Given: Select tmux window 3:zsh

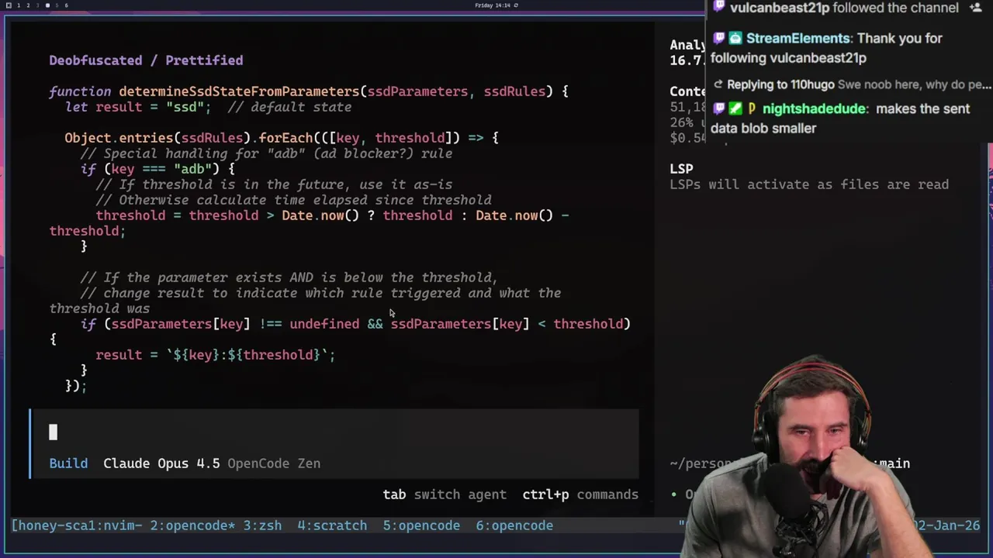Looking at the screenshot, I should coord(262,525).
